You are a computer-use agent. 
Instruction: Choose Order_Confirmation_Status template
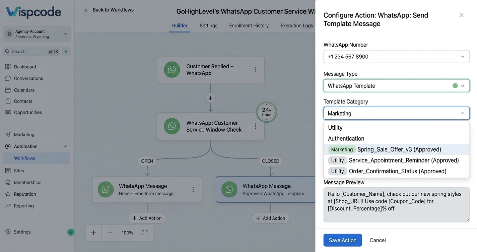coord(397,171)
